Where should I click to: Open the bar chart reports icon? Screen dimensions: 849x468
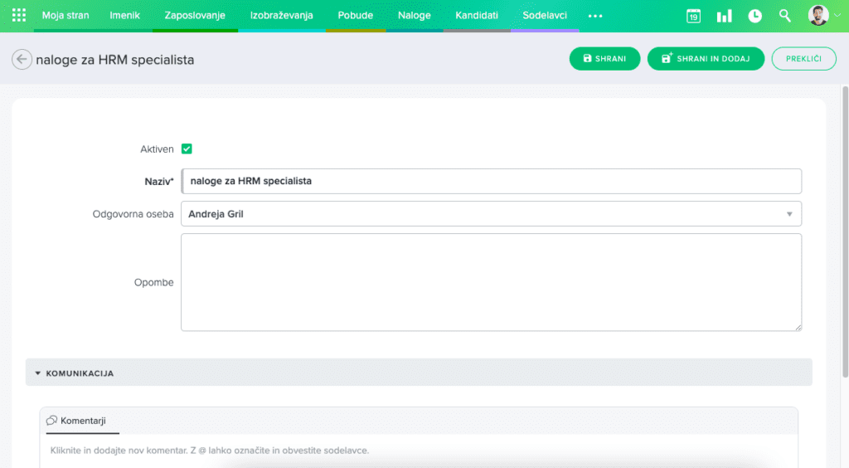point(724,16)
